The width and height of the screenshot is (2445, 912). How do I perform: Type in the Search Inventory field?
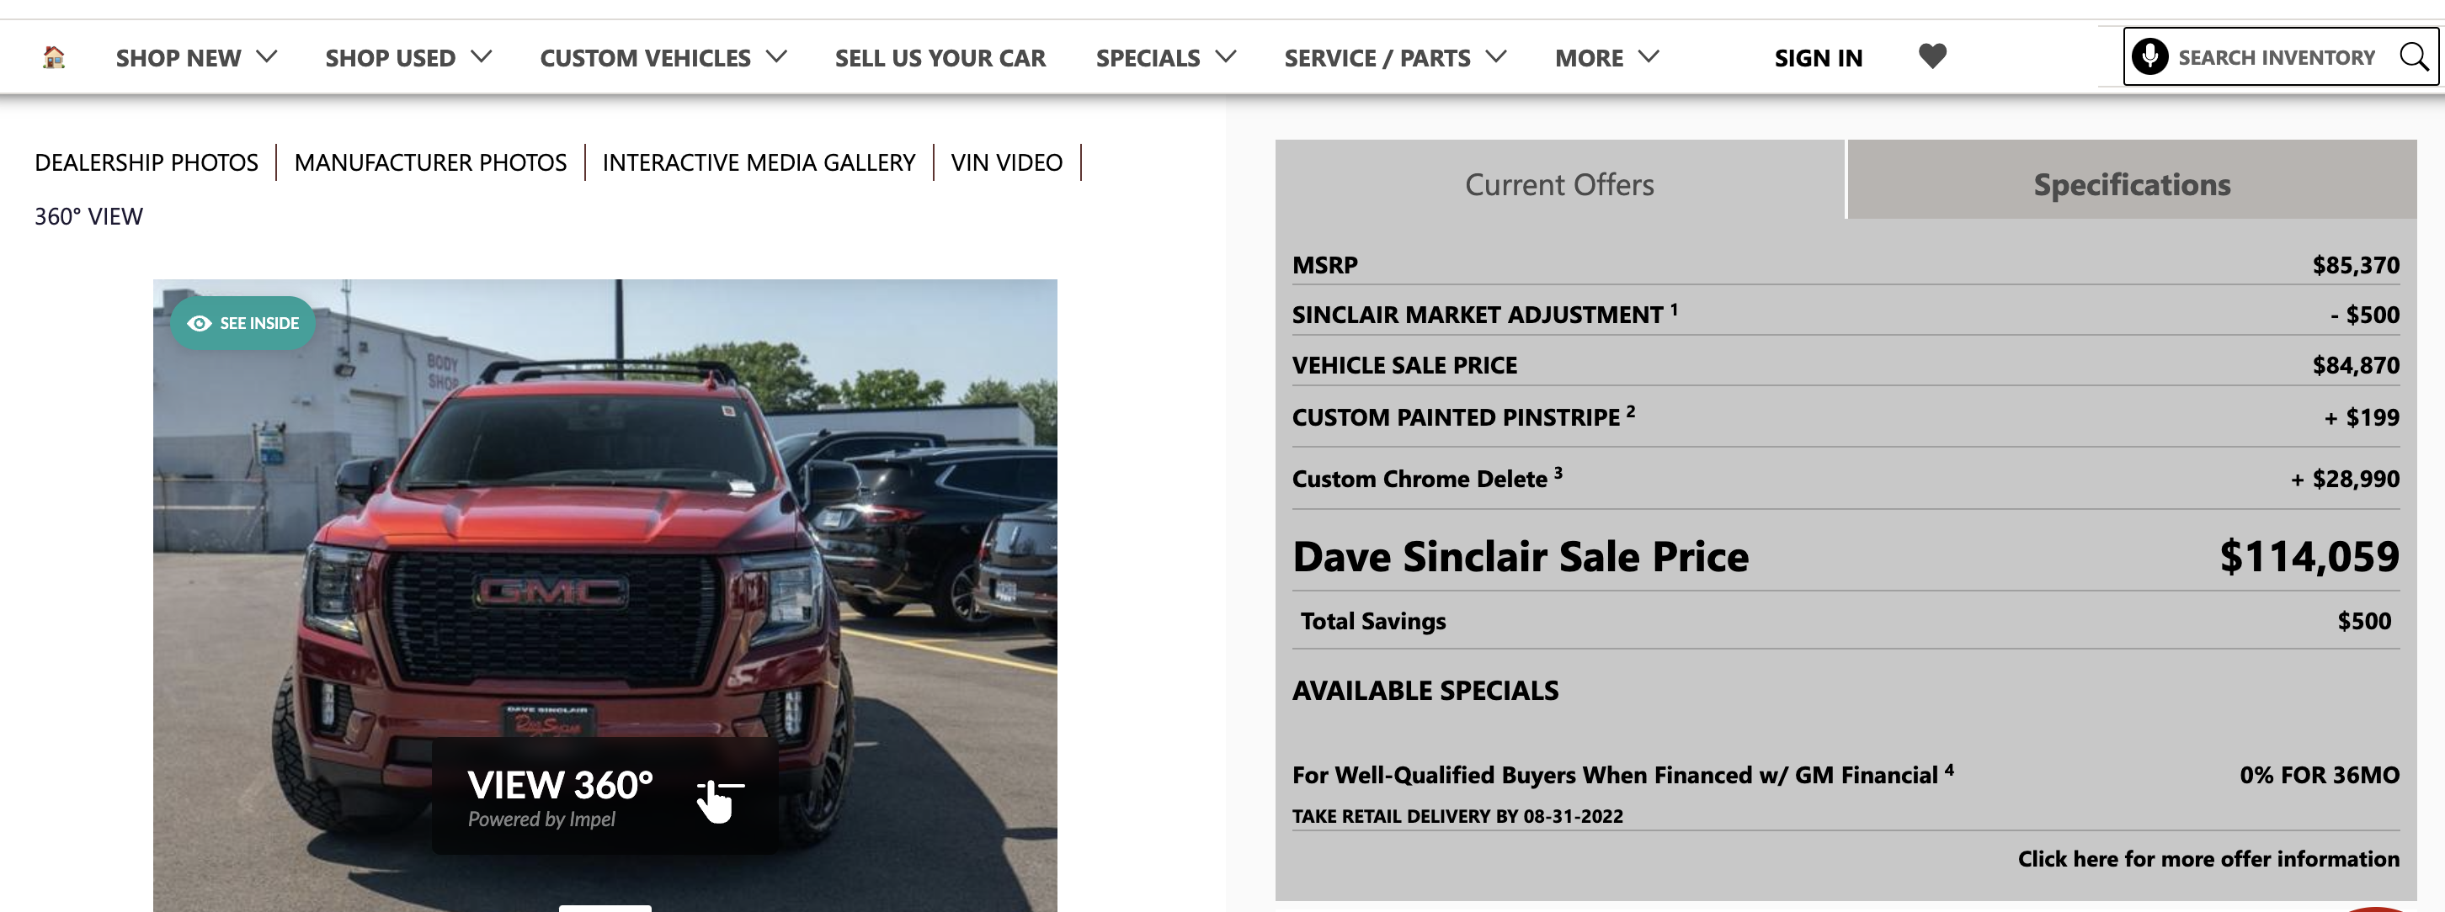(2275, 58)
